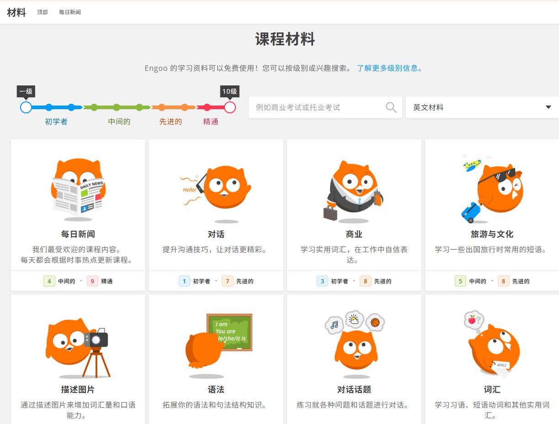Click the 课程材料 page heading
This screenshot has width=559, height=424.
coord(285,39)
